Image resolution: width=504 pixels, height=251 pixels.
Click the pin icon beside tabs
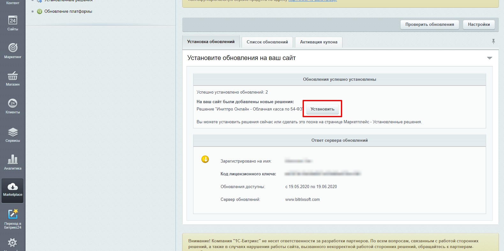(x=493, y=42)
